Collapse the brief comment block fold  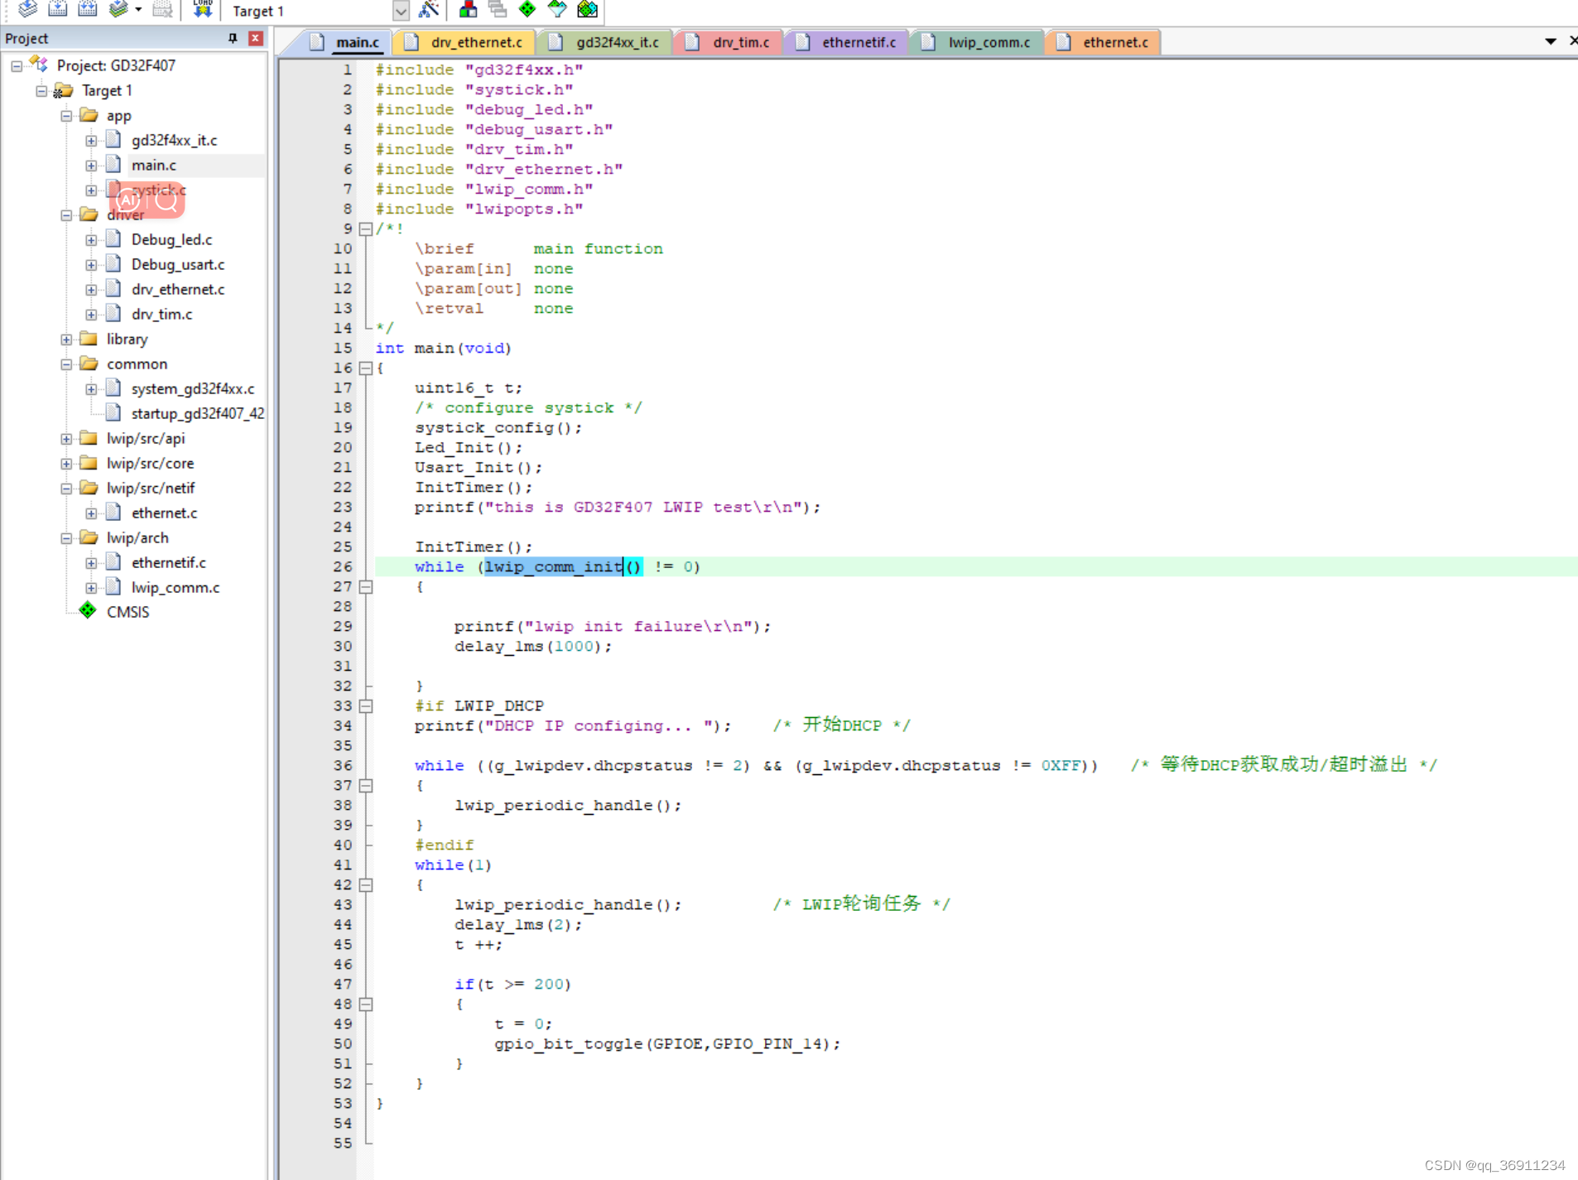click(367, 229)
